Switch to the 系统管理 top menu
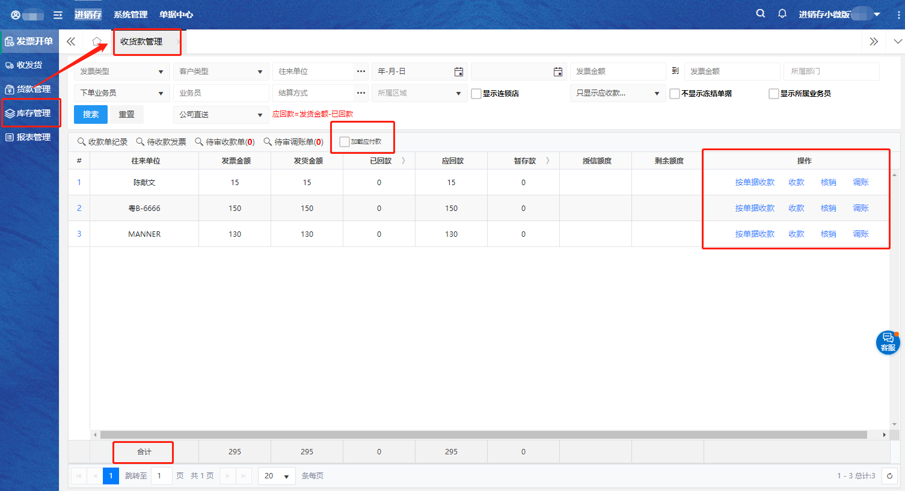 (130, 14)
